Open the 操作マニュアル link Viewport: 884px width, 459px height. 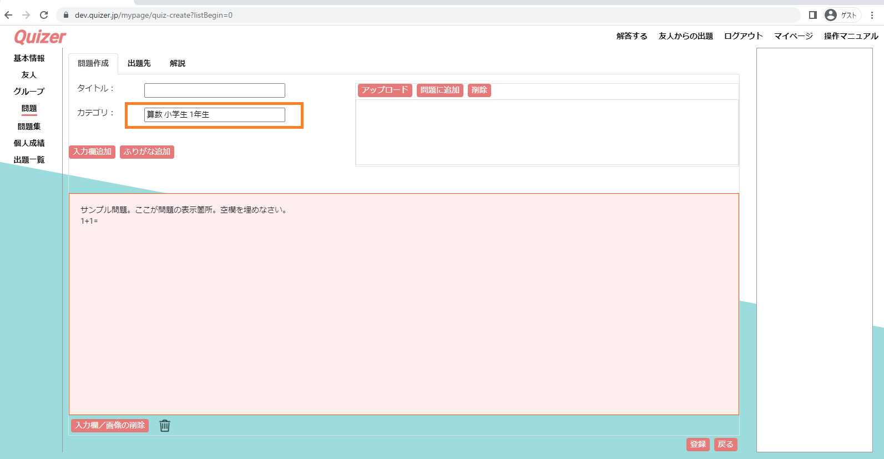point(851,36)
